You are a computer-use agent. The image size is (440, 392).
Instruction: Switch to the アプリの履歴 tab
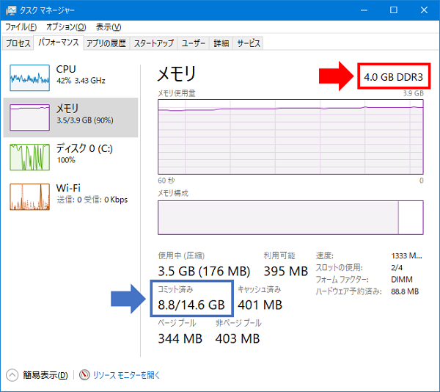106,43
